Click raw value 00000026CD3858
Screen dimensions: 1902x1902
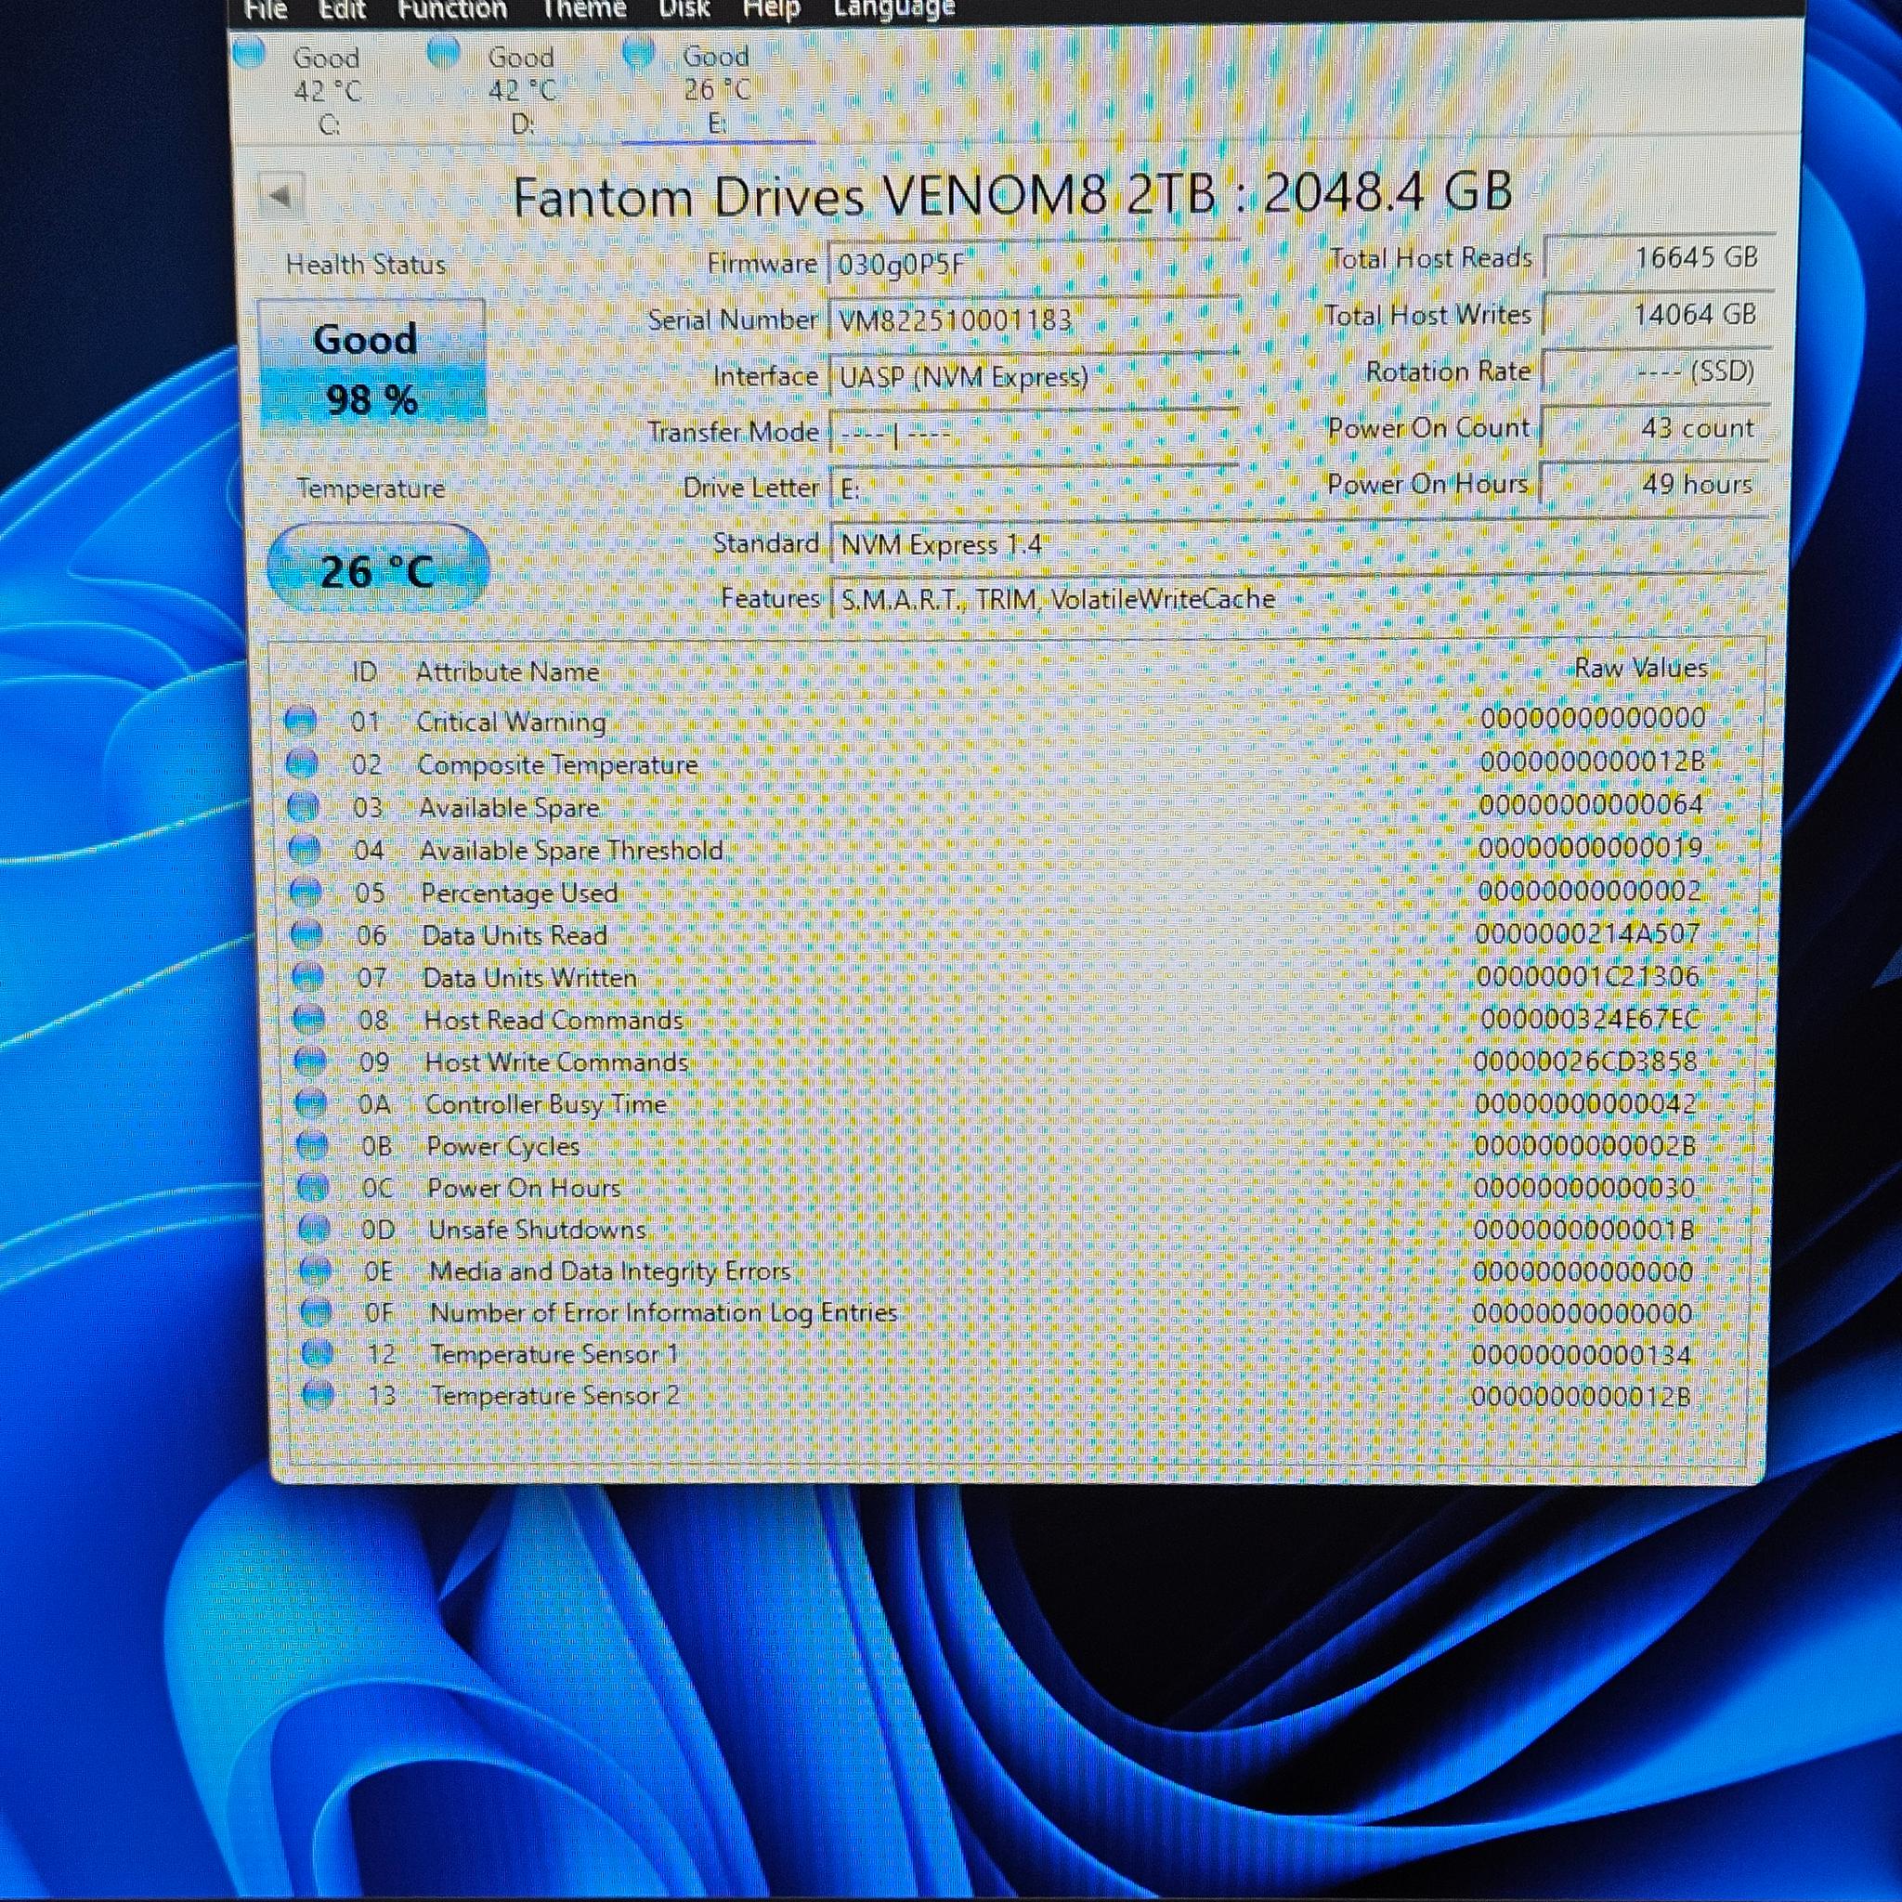coord(1586,1062)
